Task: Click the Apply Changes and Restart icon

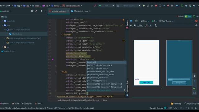Action: pyautogui.click(x=148, y=6)
